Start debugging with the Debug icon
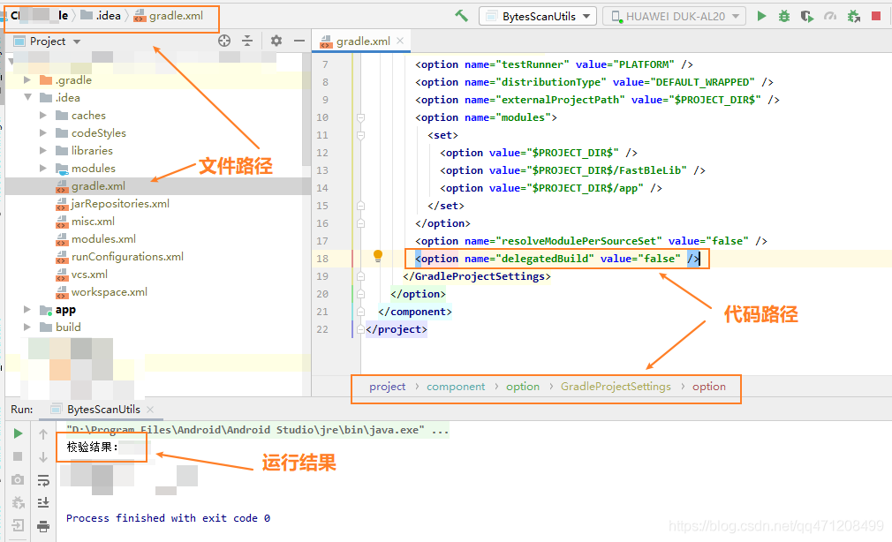 (x=783, y=15)
